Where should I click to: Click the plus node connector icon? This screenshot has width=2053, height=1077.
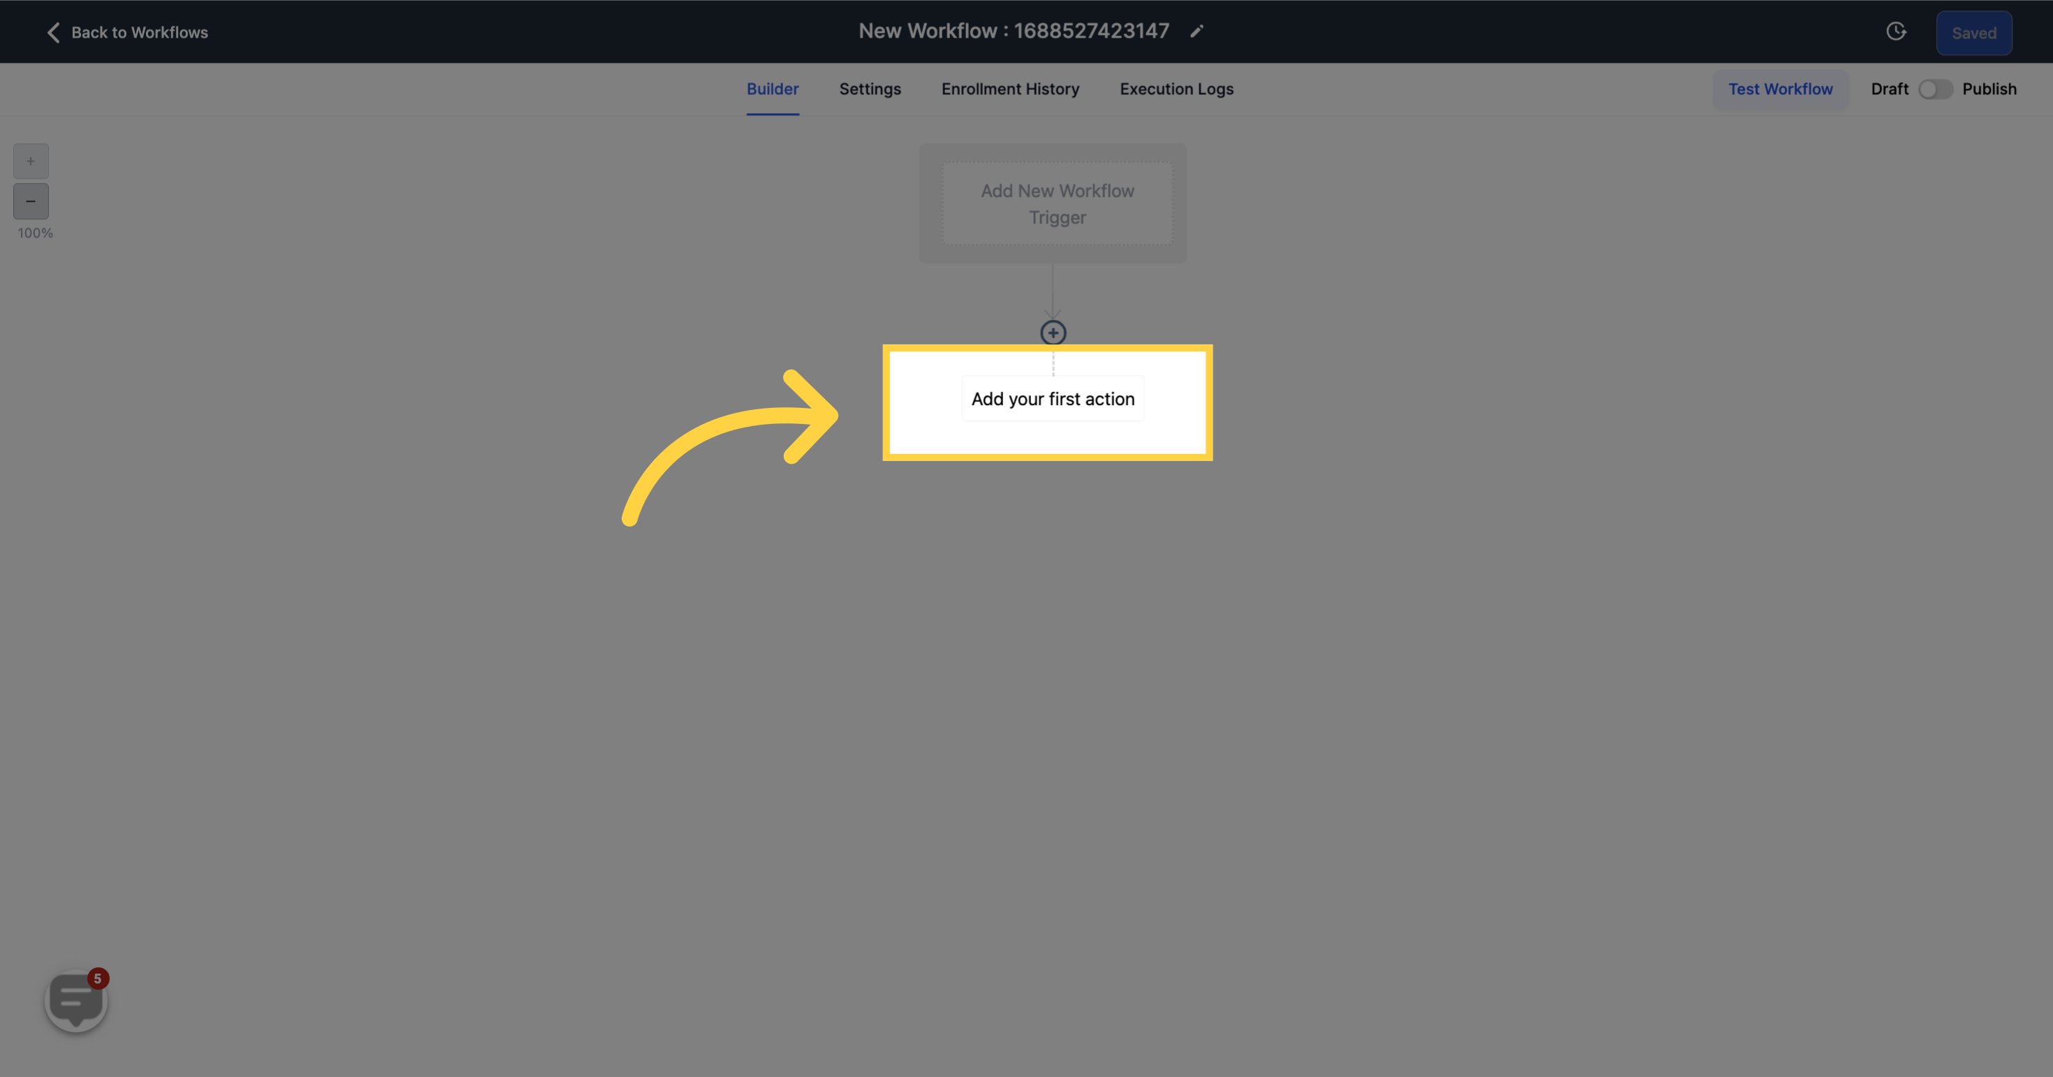[1053, 332]
